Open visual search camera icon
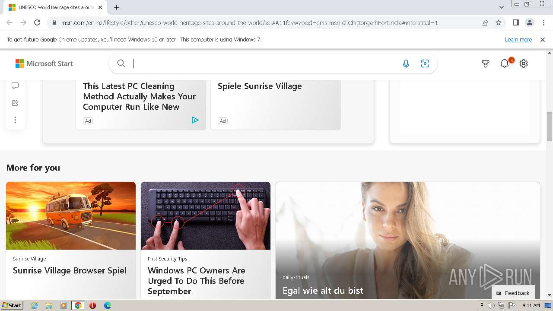 point(425,63)
